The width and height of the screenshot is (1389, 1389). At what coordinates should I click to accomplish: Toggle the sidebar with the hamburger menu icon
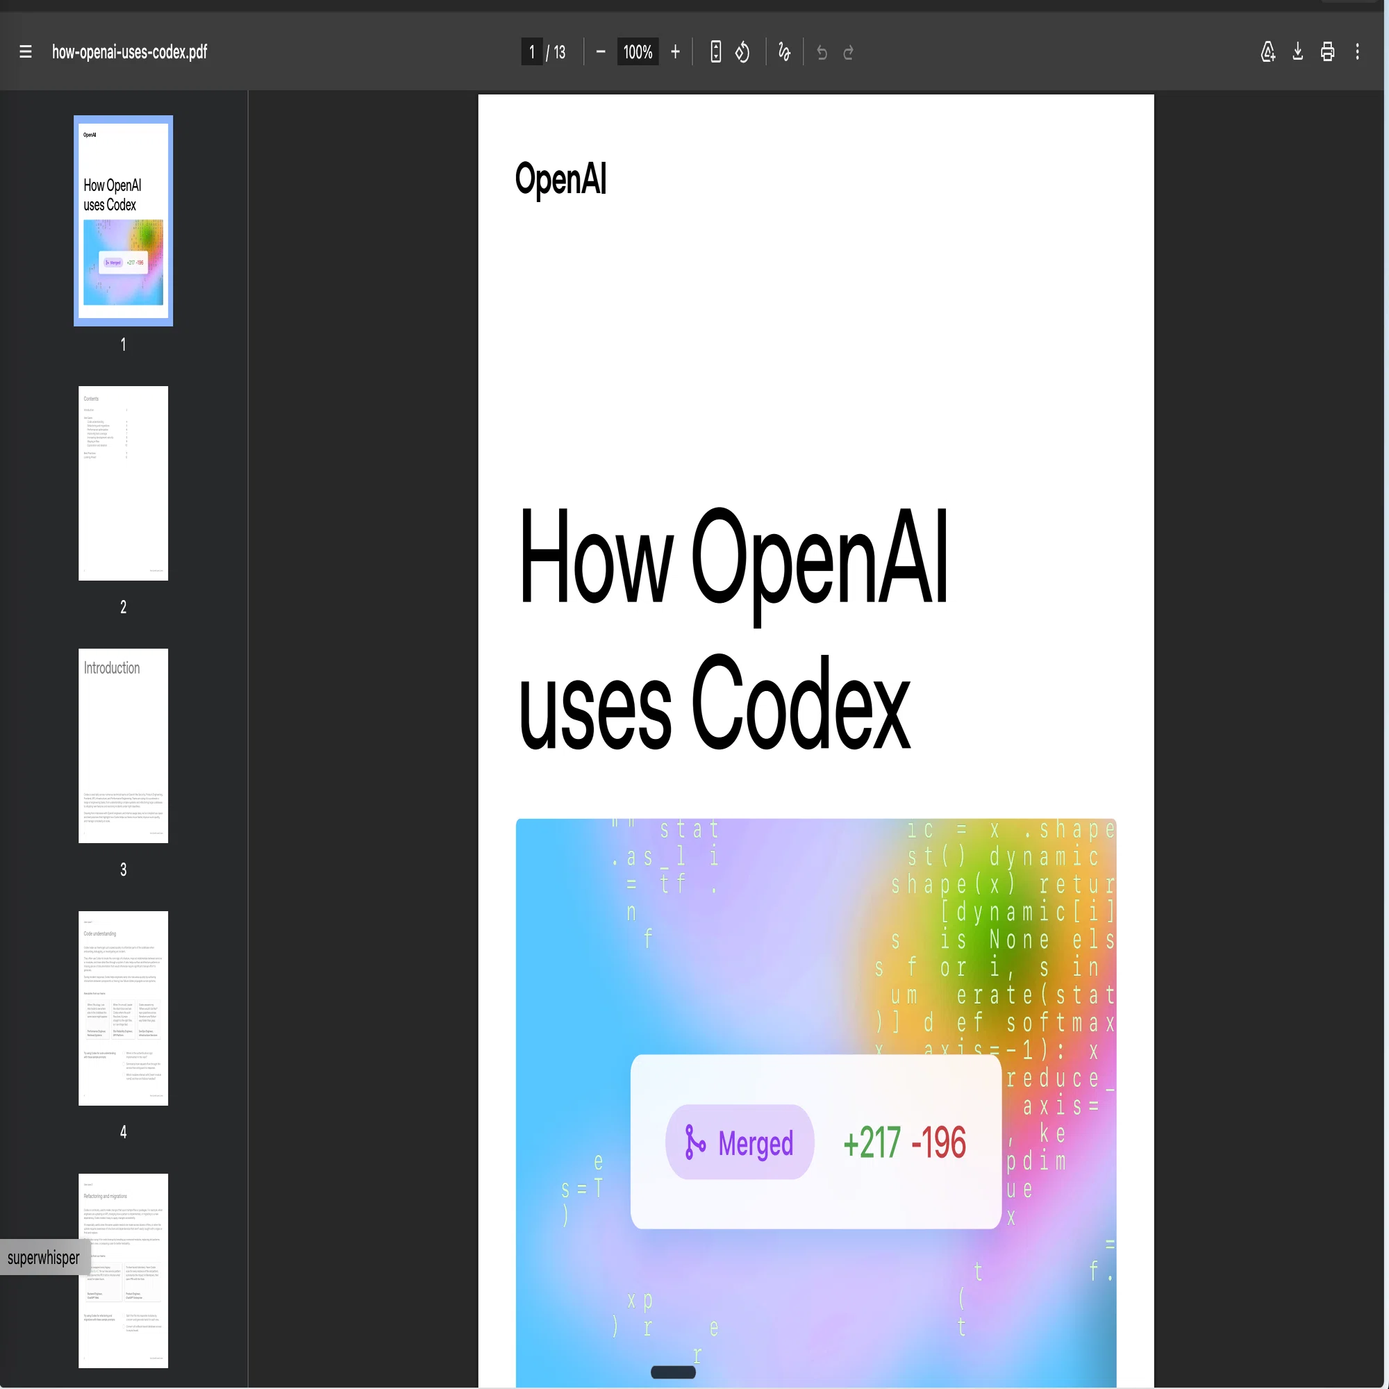click(25, 52)
